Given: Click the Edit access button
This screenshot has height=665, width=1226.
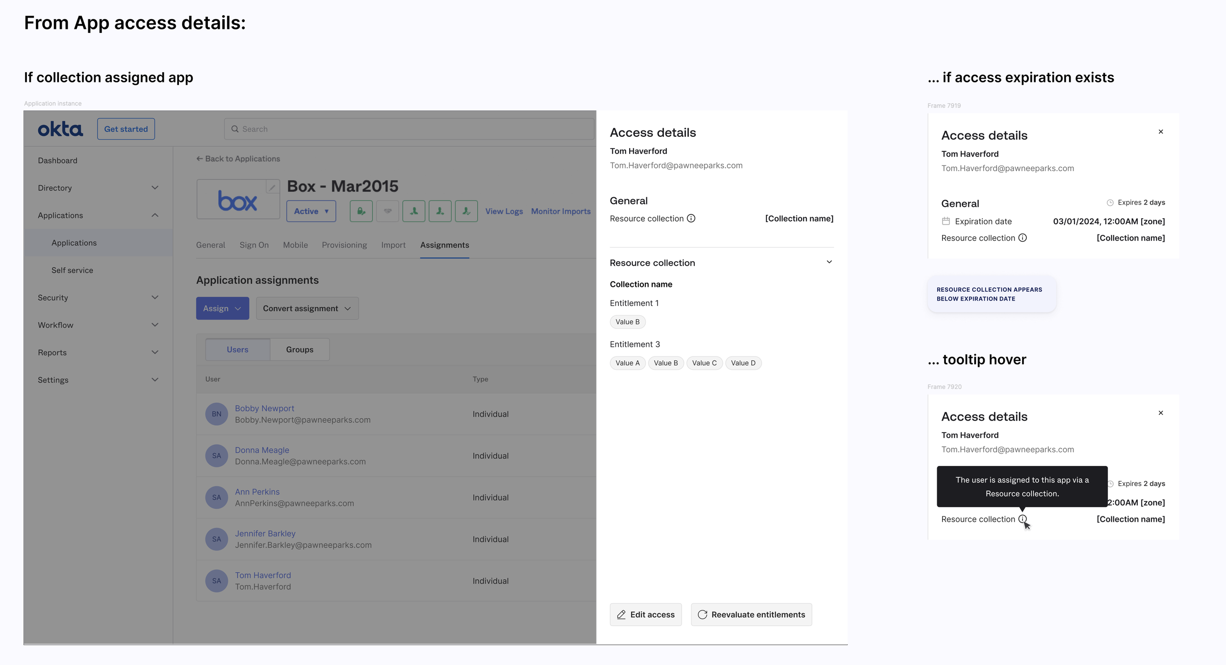Looking at the screenshot, I should pyautogui.click(x=645, y=614).
